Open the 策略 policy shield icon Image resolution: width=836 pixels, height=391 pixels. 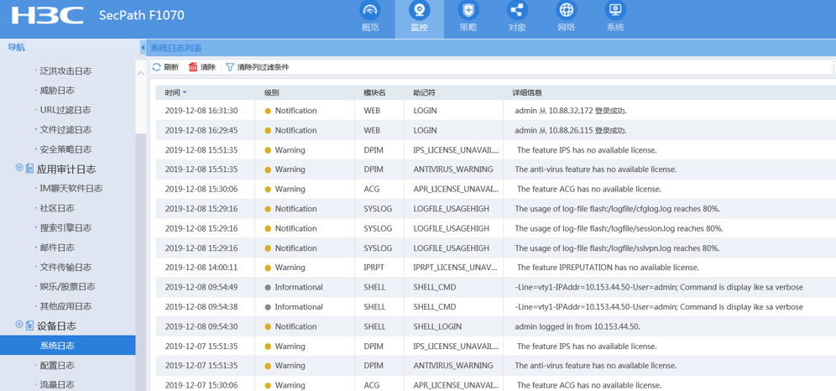[x=468, y=11]
